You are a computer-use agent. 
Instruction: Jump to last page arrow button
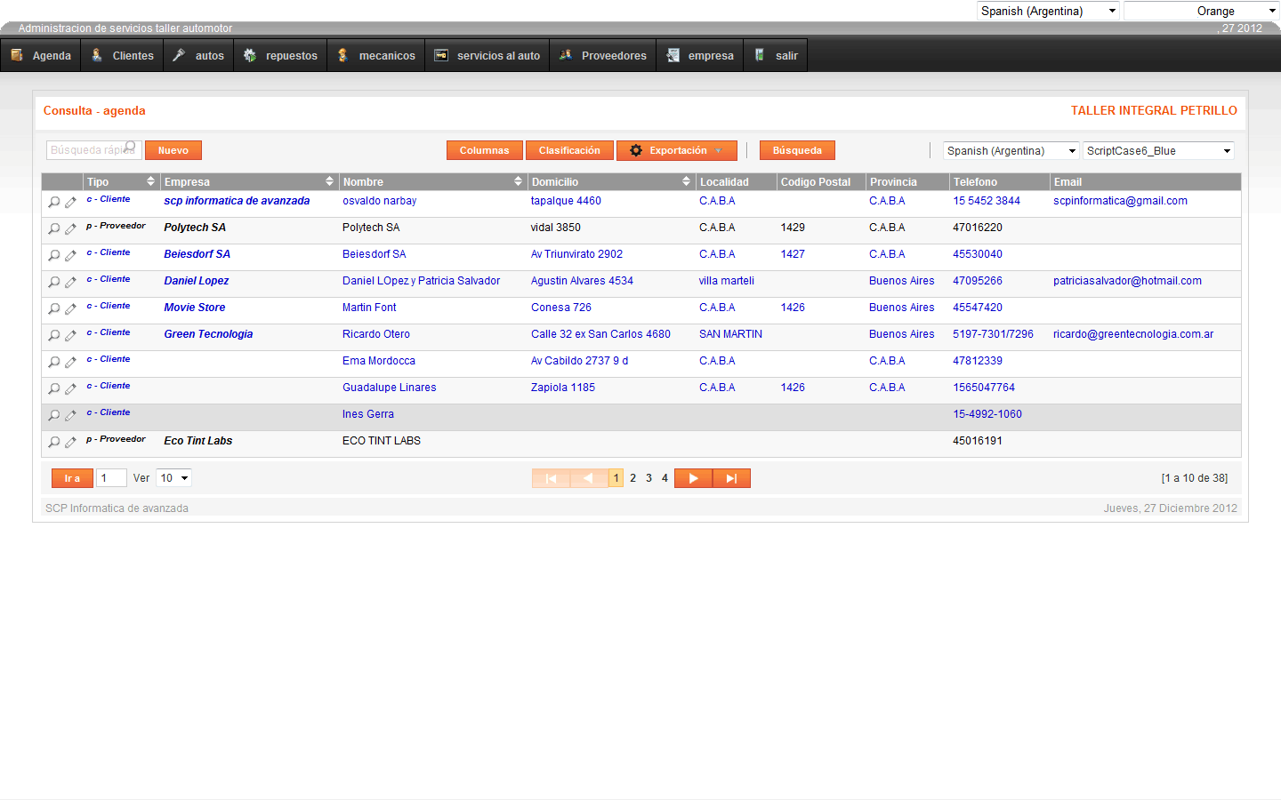click(731, 478)
